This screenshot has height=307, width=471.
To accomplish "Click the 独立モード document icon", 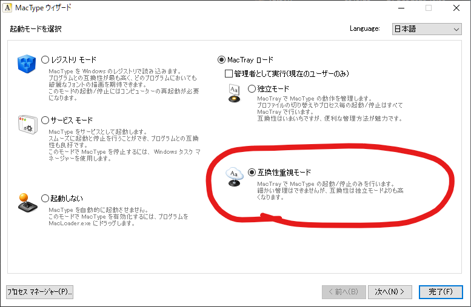I will [235, 93].
